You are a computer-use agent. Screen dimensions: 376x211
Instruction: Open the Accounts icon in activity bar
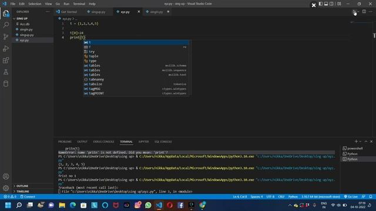[x=6, y=176]
